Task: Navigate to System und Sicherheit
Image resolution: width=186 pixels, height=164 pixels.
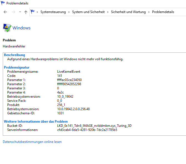Action: 88,12
